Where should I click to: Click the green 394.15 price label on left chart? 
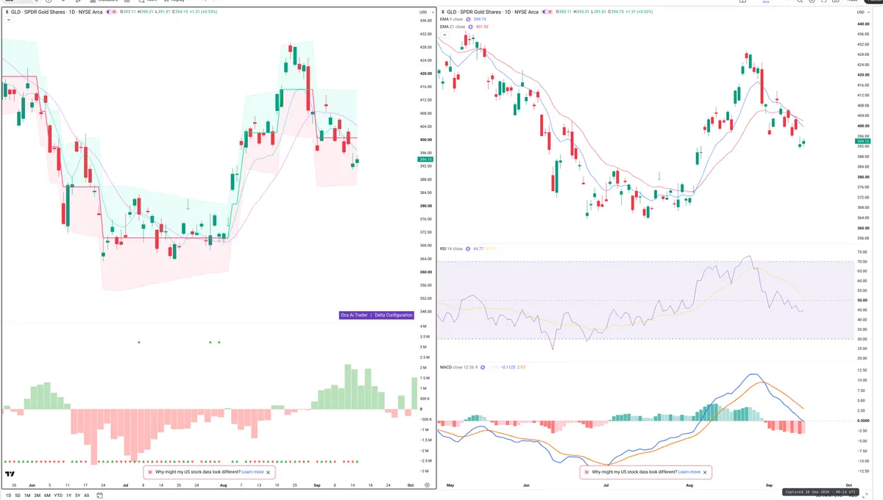[425, 160]
